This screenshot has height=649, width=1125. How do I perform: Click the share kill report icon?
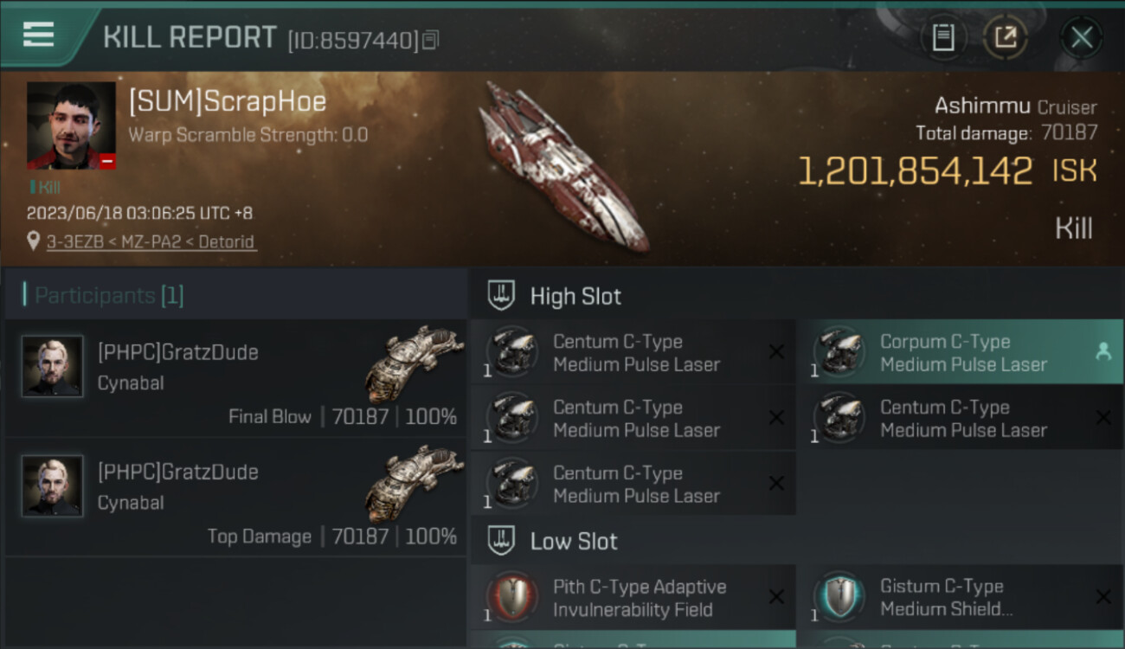click(x=1006, y=37)
